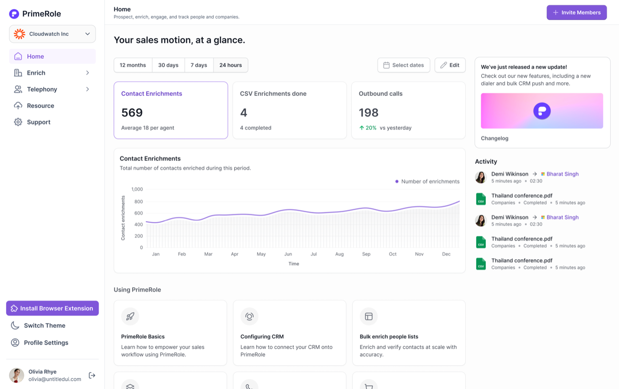This screenshot has height=389, width=619.
Task: Click the Resource upload cloud icon
Action: pos(18,106)
